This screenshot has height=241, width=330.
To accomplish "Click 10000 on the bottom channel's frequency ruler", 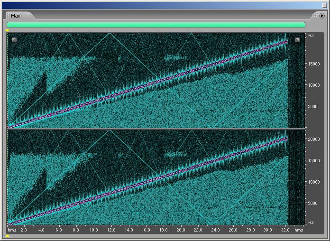I will [x=313, y=182].
